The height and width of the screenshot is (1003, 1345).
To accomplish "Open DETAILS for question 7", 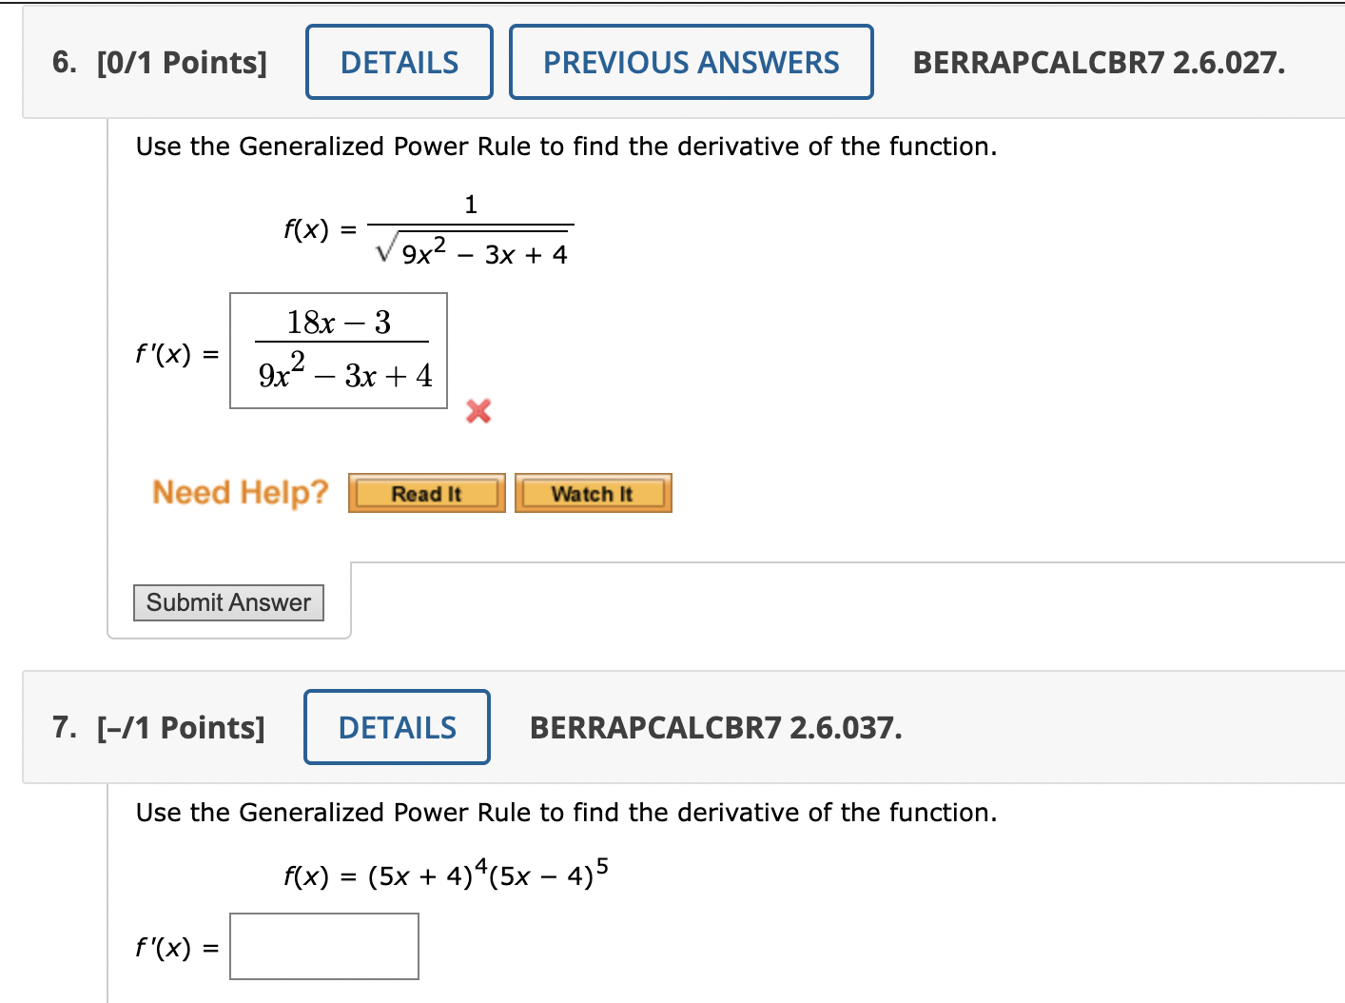I will [x=396, y=727].
